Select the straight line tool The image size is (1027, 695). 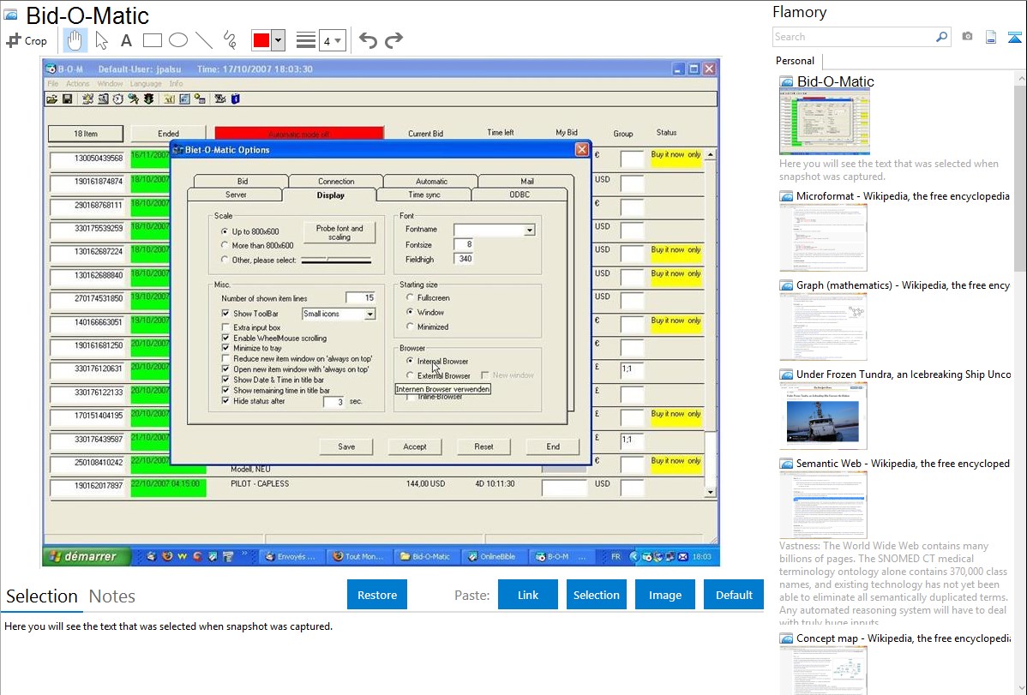click(204, 40)
